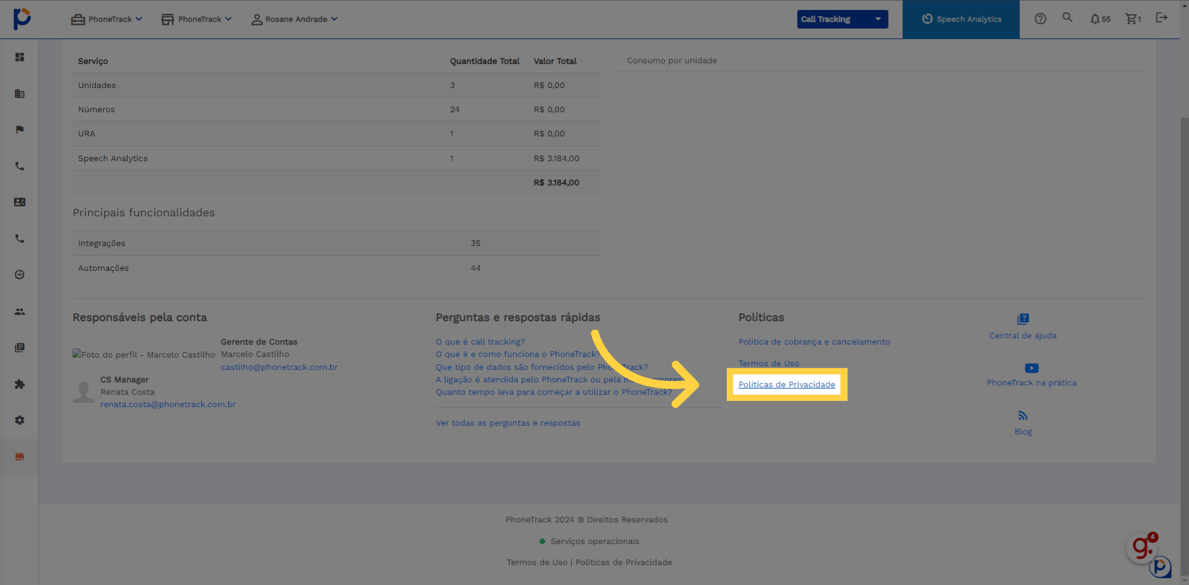The width and height of the screenshot is (1189, 585).
Task: Click the Speech Analytics table row
Action: tap(336, 159)
